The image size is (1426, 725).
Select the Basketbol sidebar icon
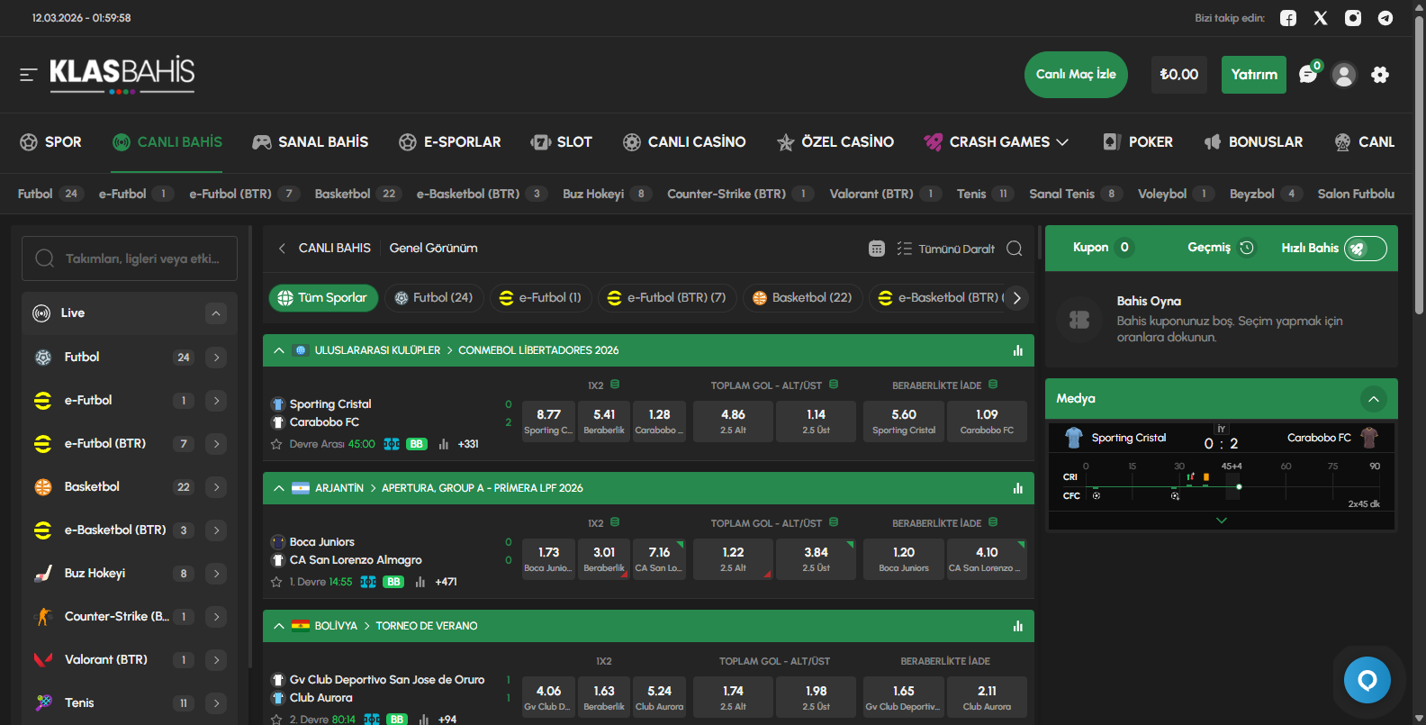point(43,487)
